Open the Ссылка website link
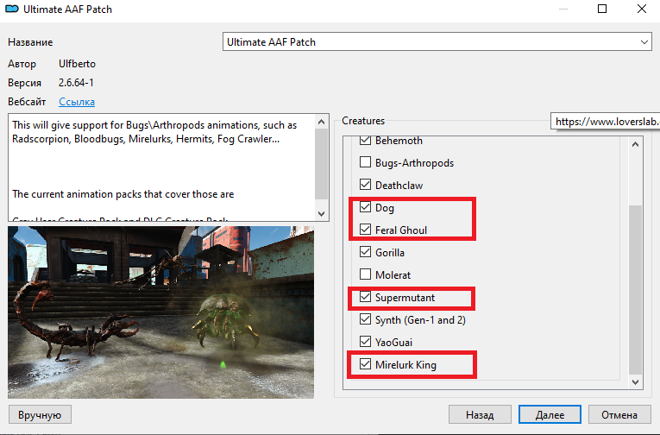Viewport: 660px width, 435px height. coord(76,102)
